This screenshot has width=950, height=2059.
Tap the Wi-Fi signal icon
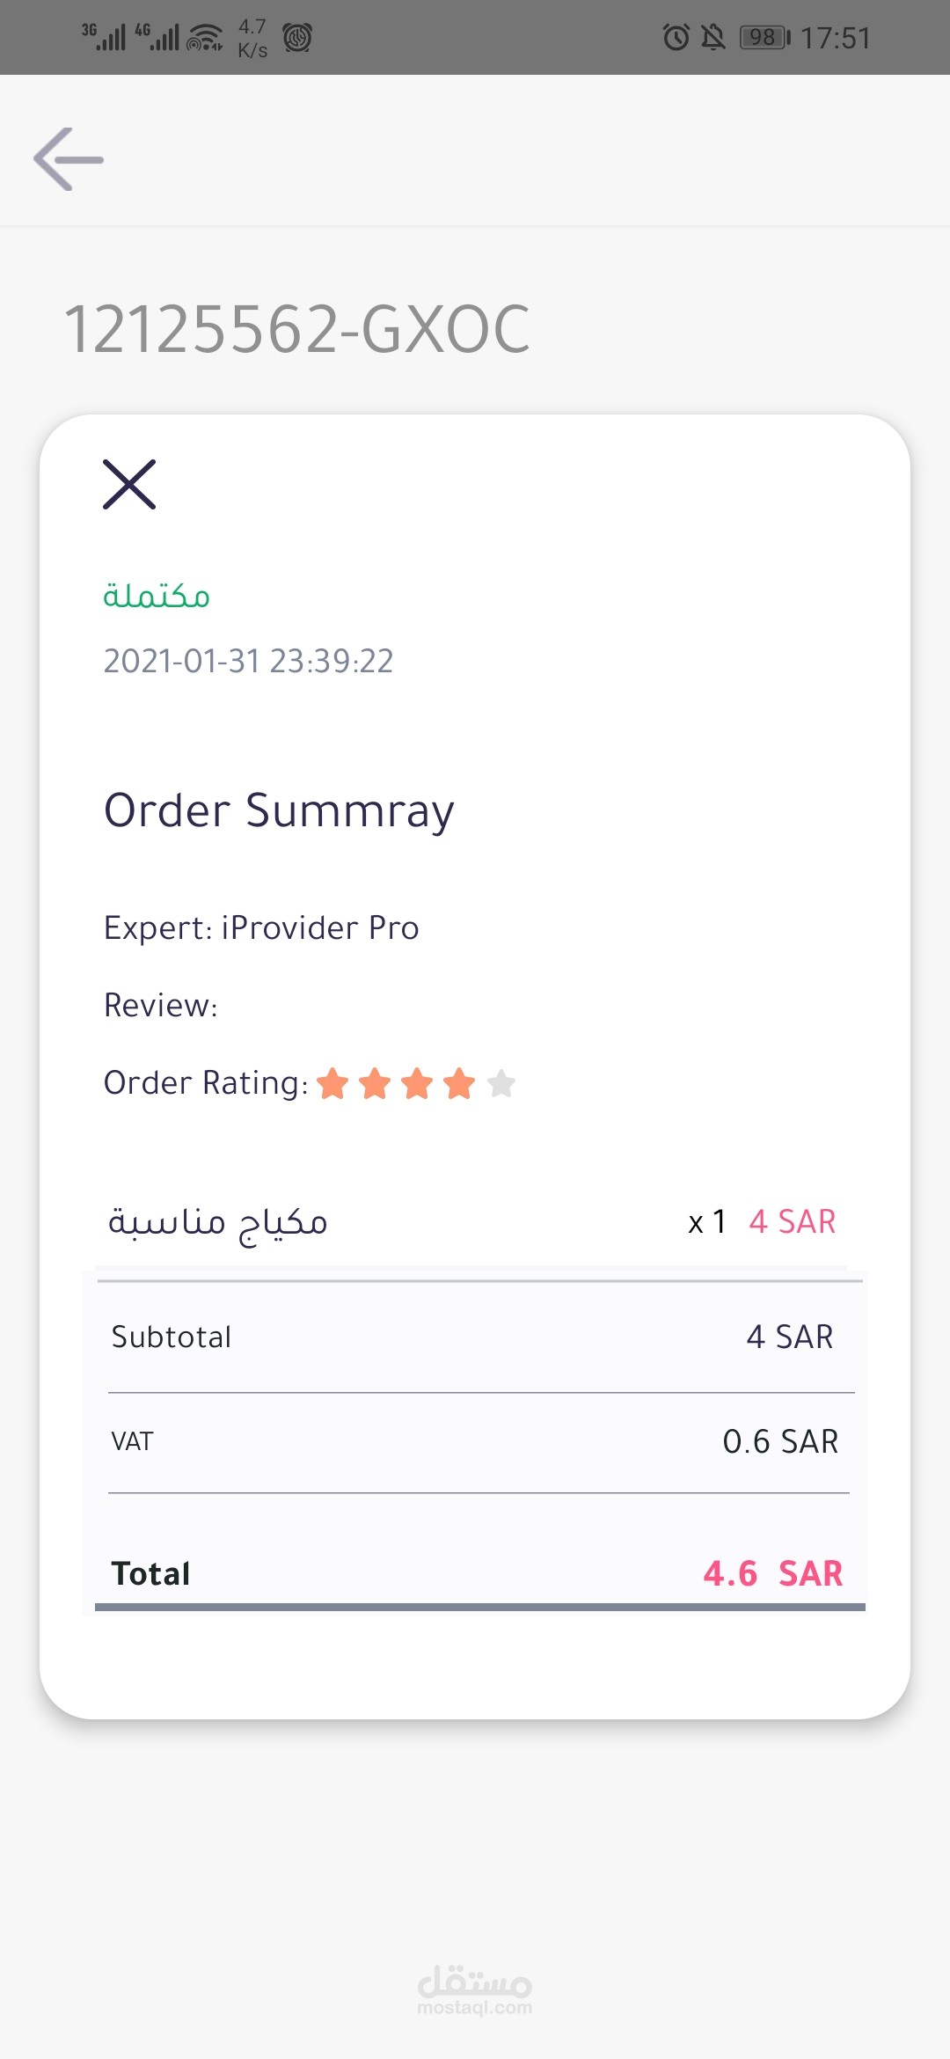(205, 38)
